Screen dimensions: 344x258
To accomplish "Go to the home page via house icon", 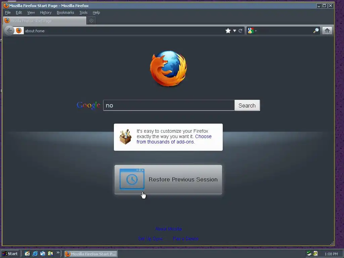I will [327, 31].
